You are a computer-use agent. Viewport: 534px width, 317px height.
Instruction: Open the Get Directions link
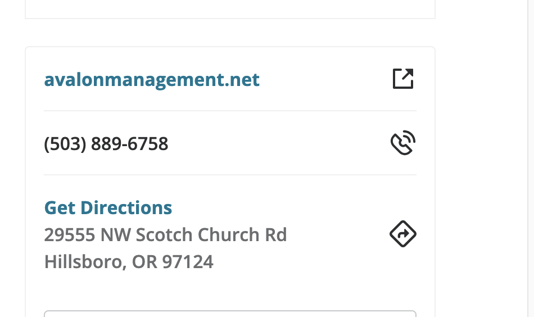click(108, 208)
